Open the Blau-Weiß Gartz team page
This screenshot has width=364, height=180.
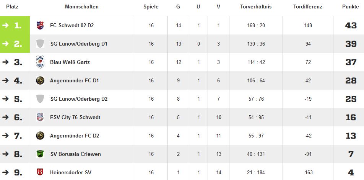tap(70, 62)
